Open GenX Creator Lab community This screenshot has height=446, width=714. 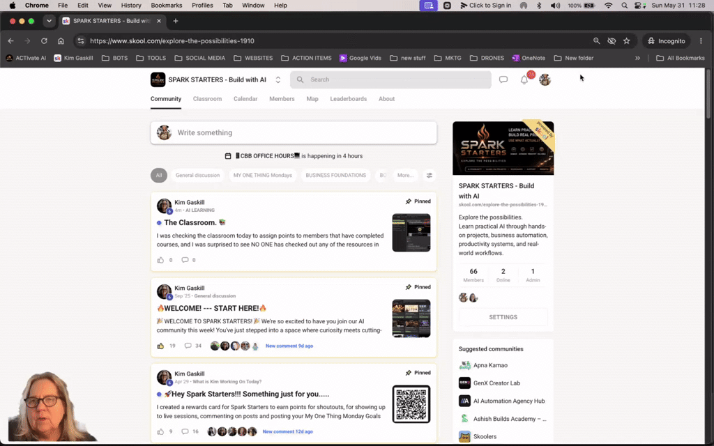489,383
